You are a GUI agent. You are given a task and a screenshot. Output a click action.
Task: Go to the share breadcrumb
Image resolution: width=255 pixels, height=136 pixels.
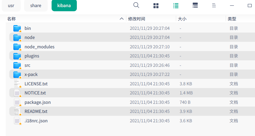36,5
